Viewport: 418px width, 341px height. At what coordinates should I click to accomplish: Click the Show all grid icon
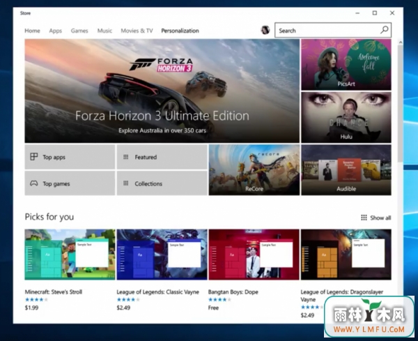click(364, 218)
